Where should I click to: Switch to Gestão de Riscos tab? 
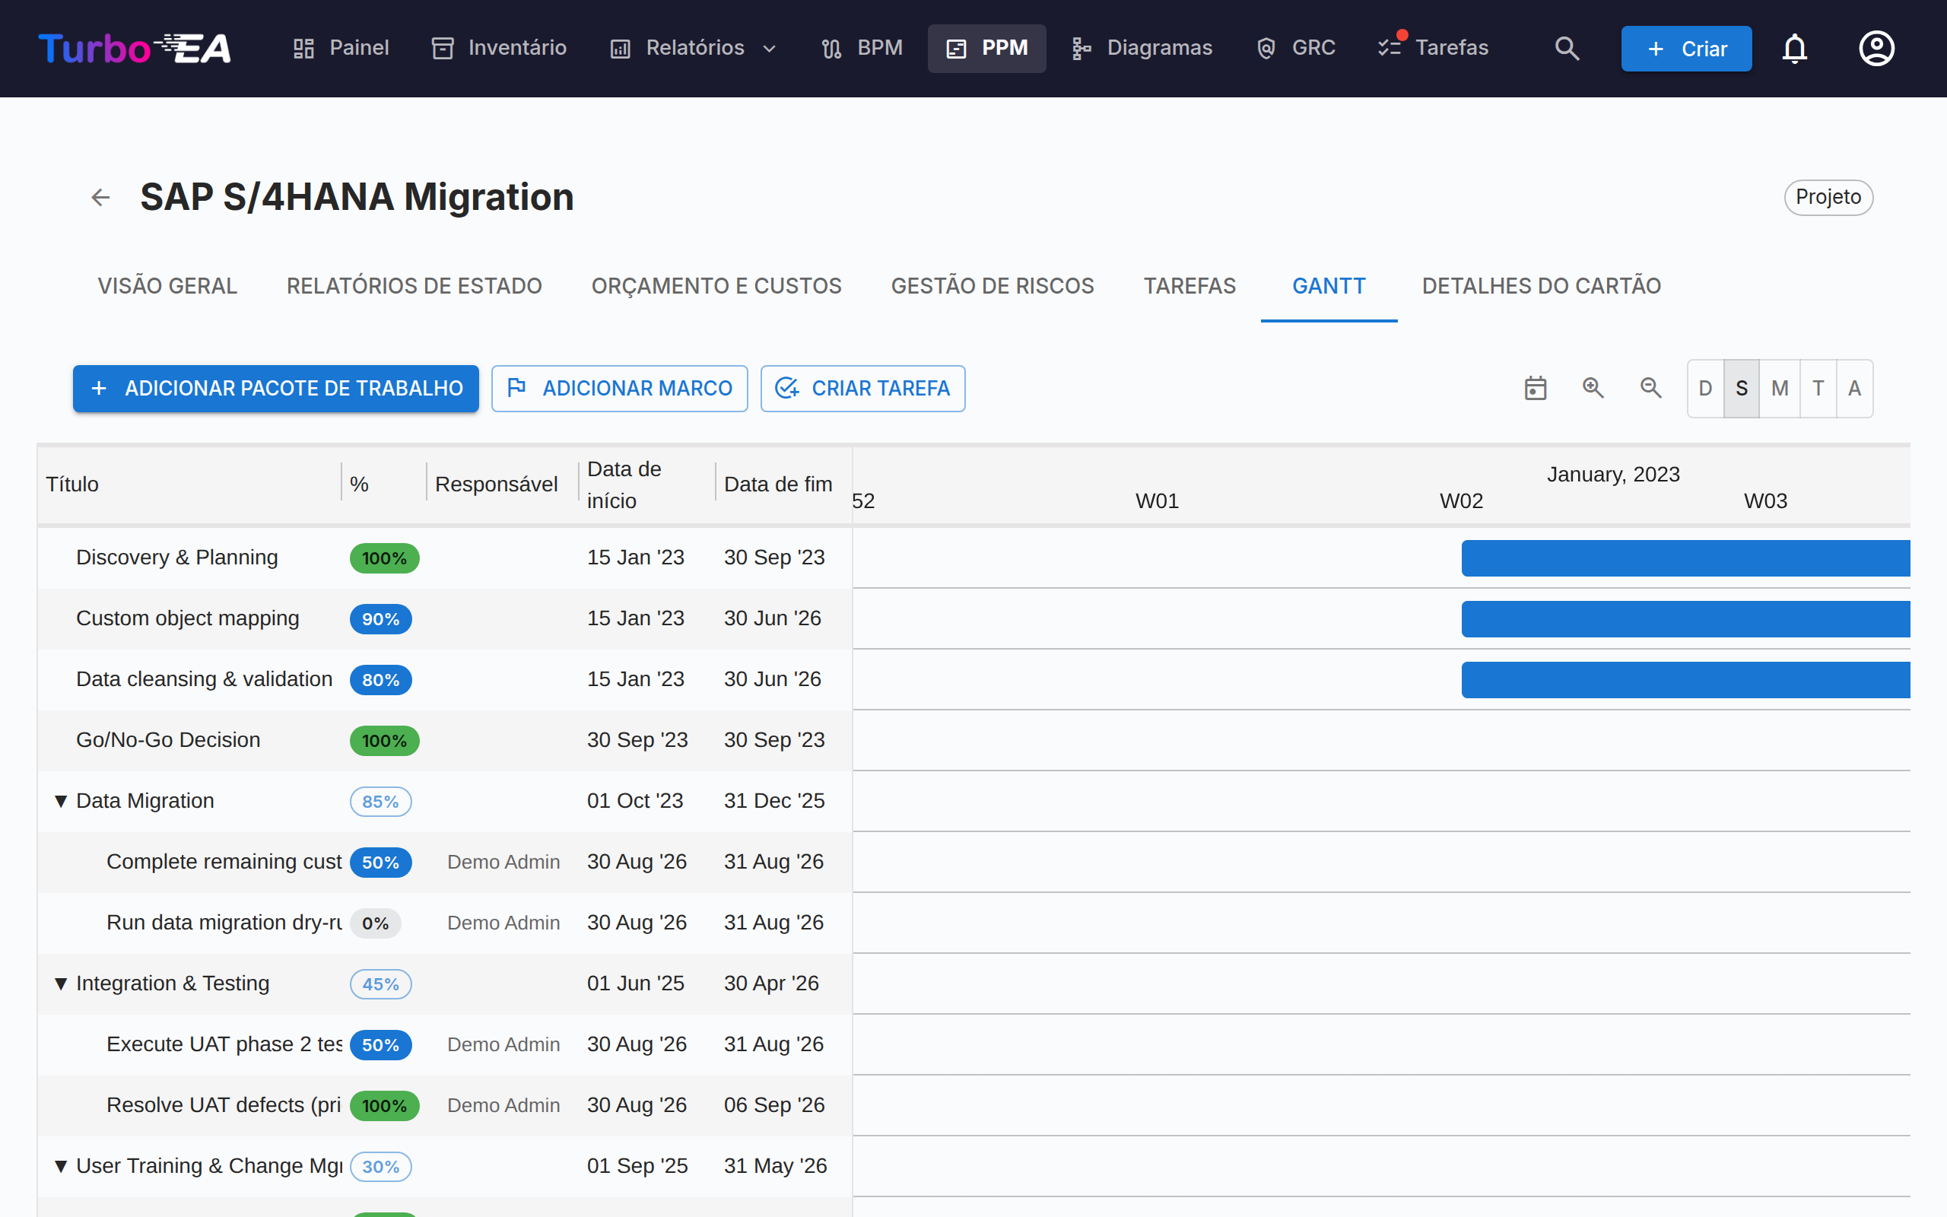[992, 287]
